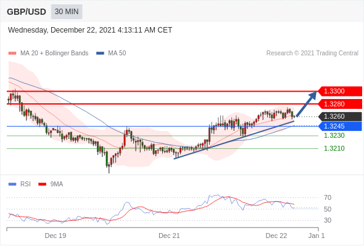Image resolution: width=364 pixels, height=246 pixels.
Task: Click the GBP/USD pair title
Action: (x=27, y=12)
